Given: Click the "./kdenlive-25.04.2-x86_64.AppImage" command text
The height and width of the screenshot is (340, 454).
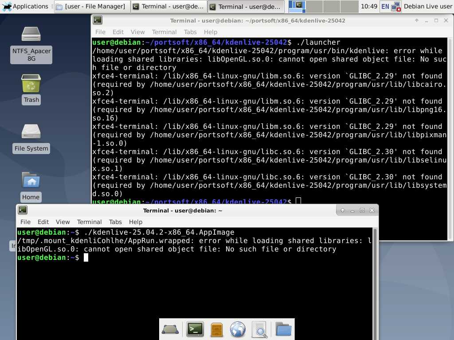Looking at the screenshot, I should pyautogui.click(x=159, y=232).
